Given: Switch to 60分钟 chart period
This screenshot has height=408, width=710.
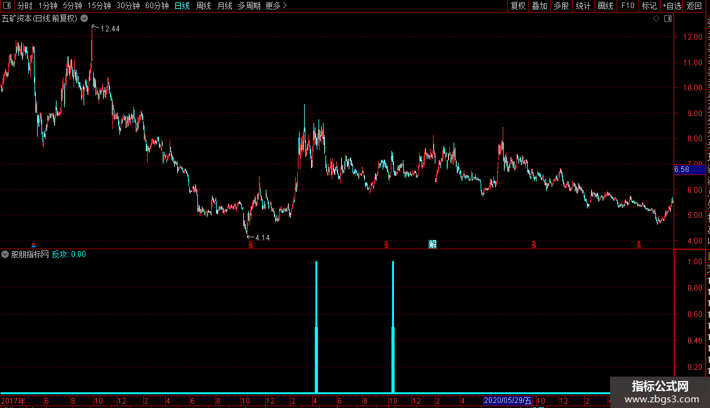Looking at the screenshot, I should [x=156, y=6].
